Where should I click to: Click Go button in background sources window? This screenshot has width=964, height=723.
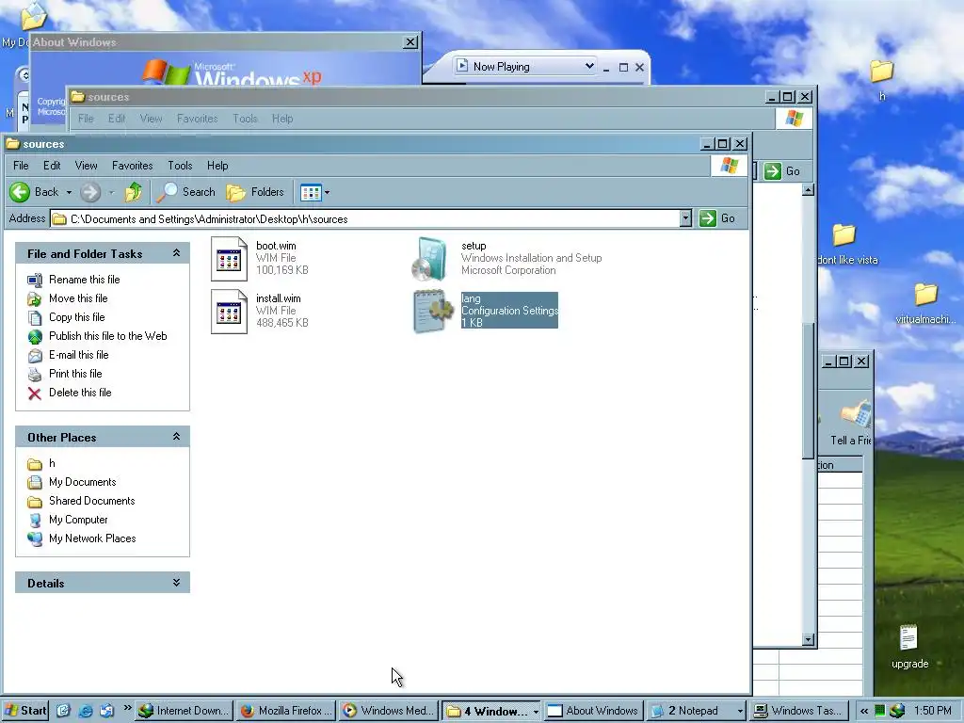pos(782,171)
